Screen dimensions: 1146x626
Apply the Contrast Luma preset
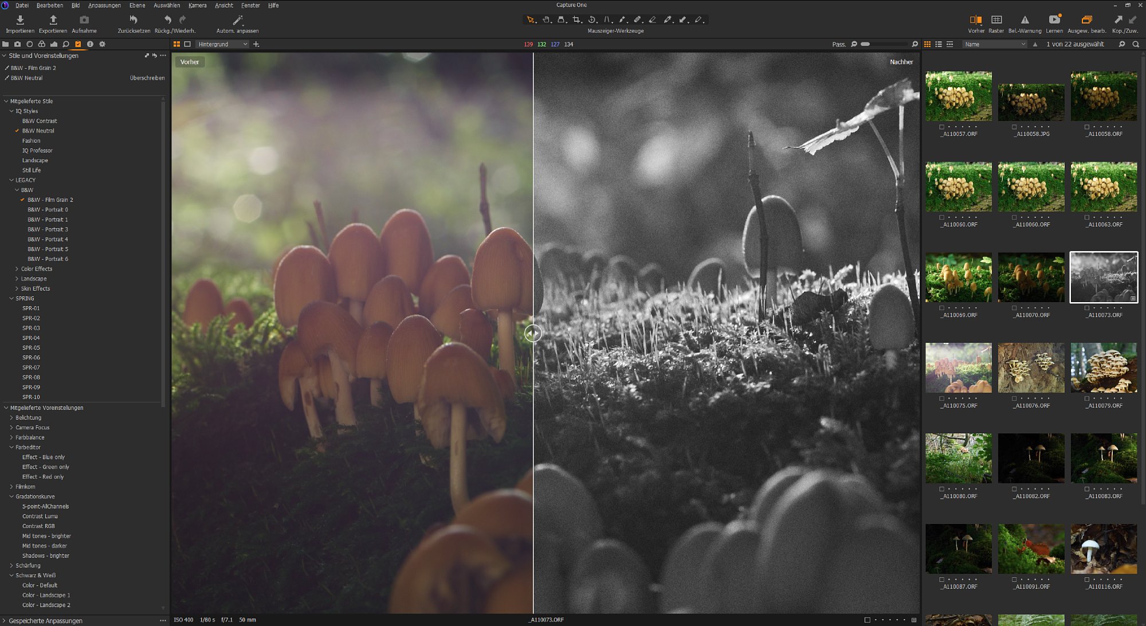(x=40, y=517)
